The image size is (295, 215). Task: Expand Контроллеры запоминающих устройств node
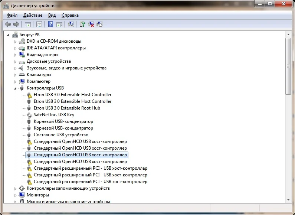15,189
